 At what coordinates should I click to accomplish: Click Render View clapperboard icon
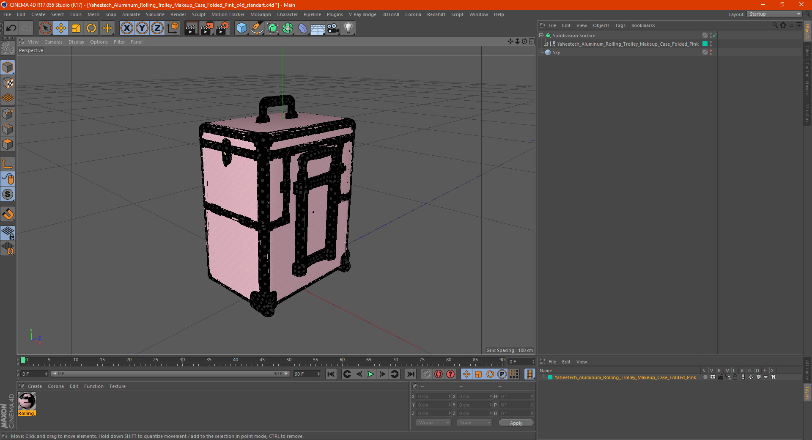click(191, 28)
